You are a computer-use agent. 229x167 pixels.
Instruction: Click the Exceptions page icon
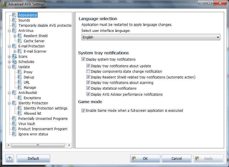[x=20, y=98]
